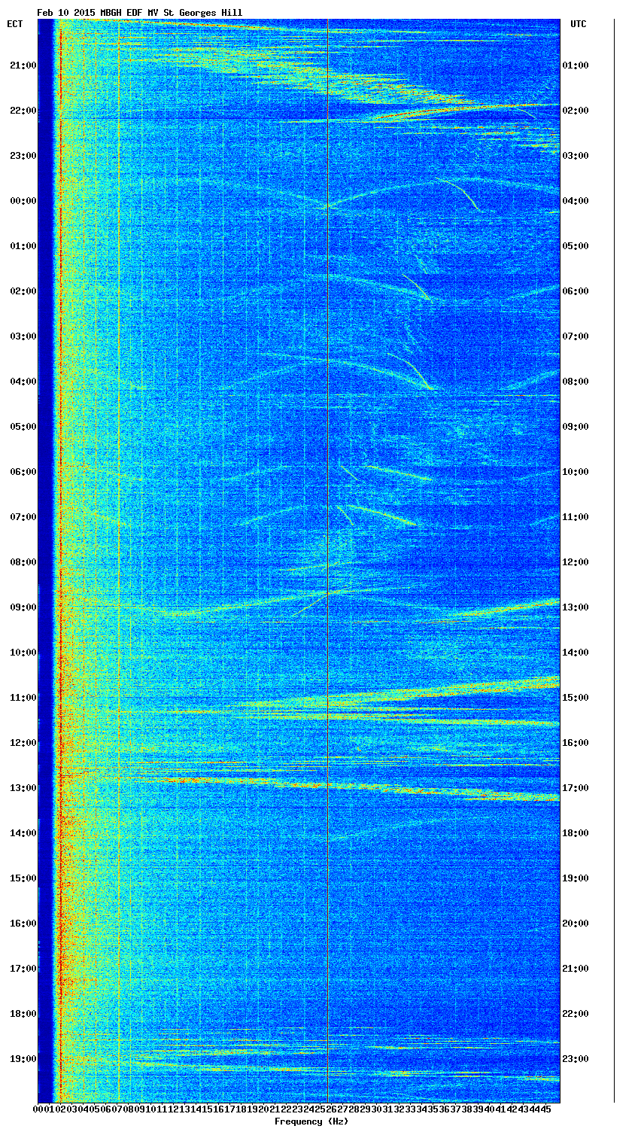Select the 02:00 label on the ECT axis

click(23, 291)
